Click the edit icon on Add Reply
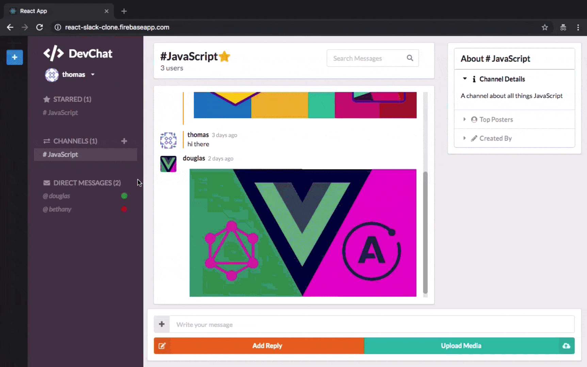 (162, 346)
